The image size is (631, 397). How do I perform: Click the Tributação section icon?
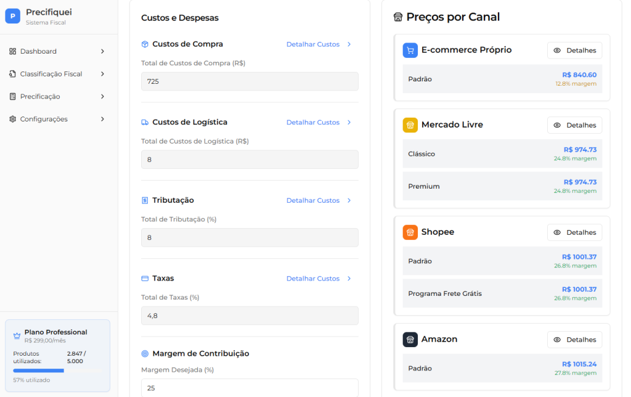pyautogui.click(x=145, y=200)
